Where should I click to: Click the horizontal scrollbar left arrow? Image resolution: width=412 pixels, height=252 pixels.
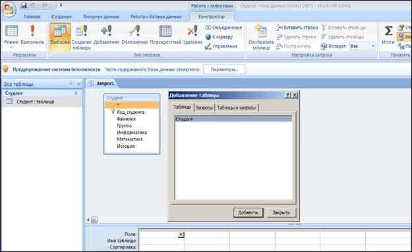[88, 220]
